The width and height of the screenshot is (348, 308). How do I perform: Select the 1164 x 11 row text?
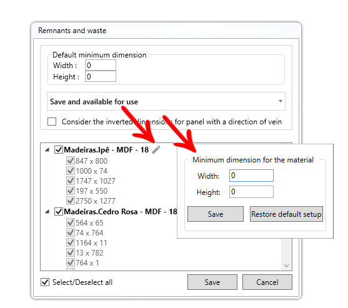pos(91,243)
